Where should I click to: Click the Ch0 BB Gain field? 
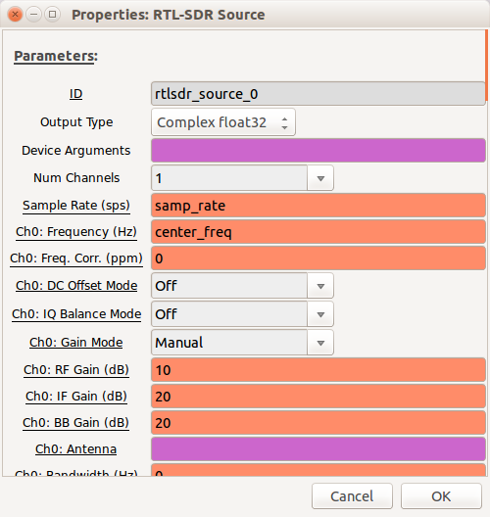click(x=318, y=423)
